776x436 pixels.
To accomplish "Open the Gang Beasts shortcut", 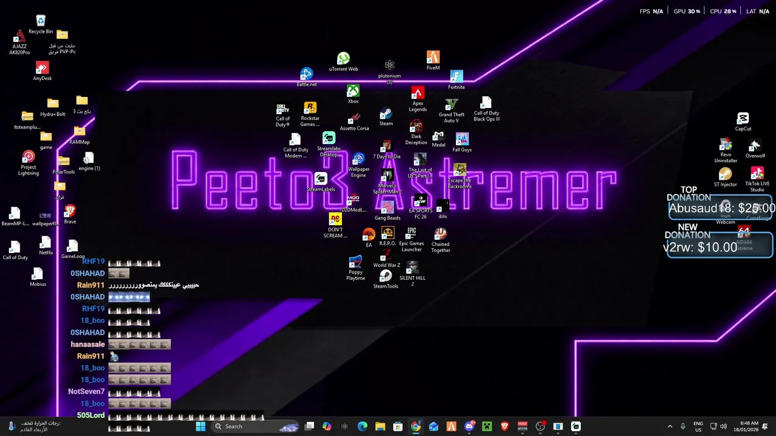I will (x=387, y=211).
